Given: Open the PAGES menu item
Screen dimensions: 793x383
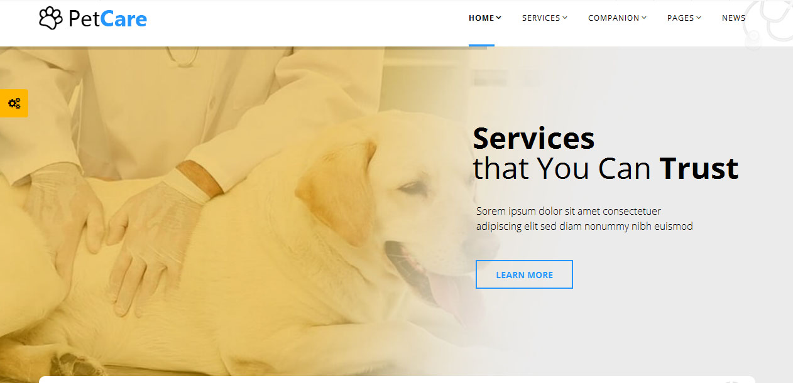Looking at the screenshot, I should pos(681,18).
